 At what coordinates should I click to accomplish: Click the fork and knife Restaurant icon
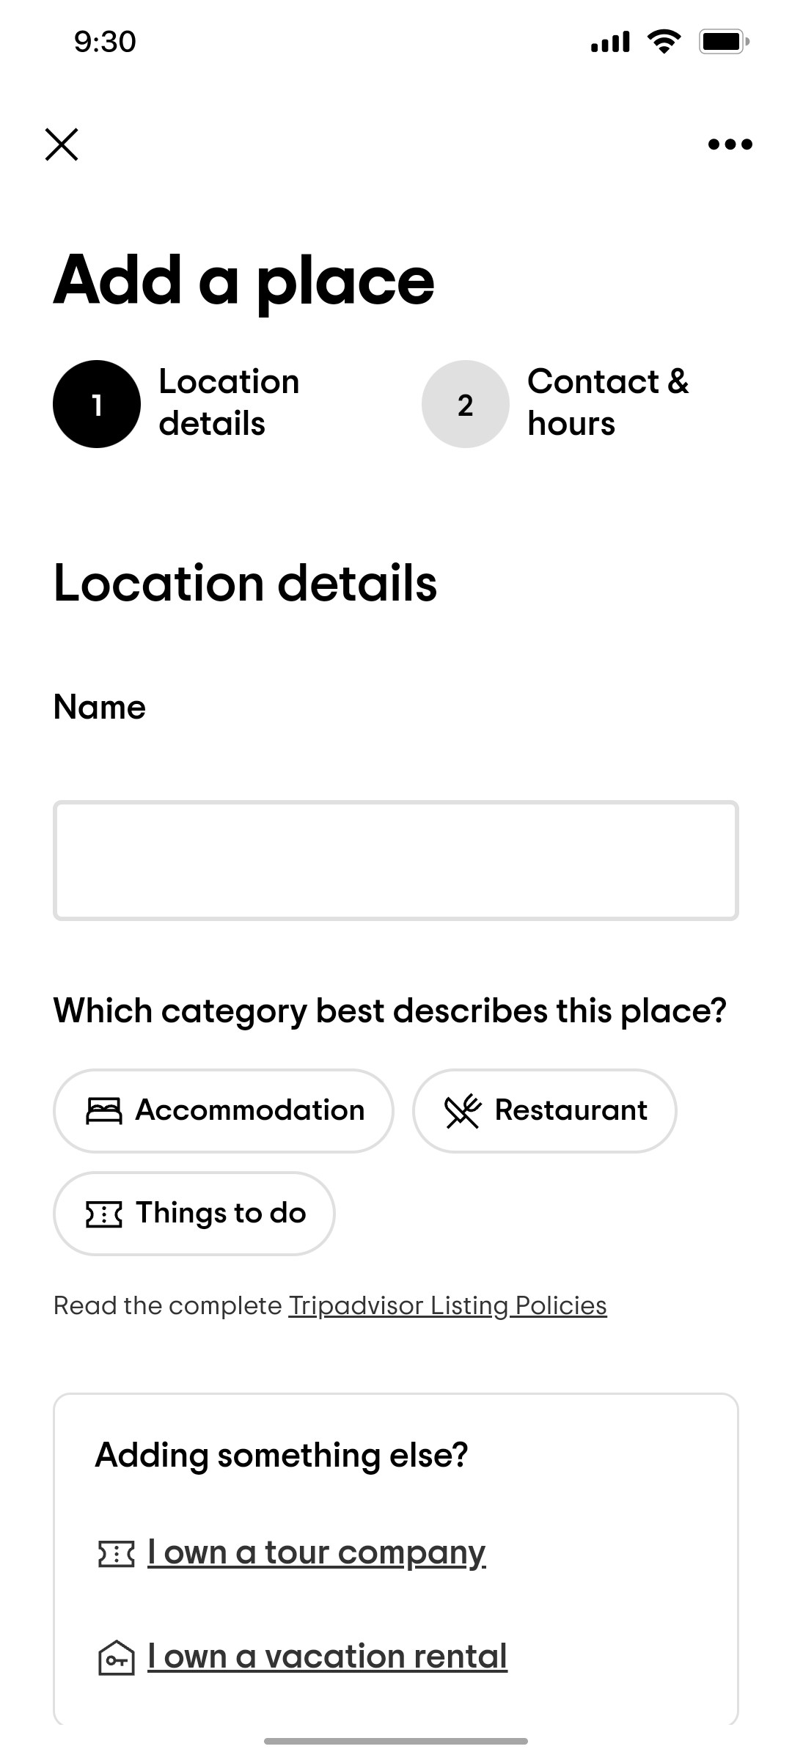click(x=461, y=1110)
